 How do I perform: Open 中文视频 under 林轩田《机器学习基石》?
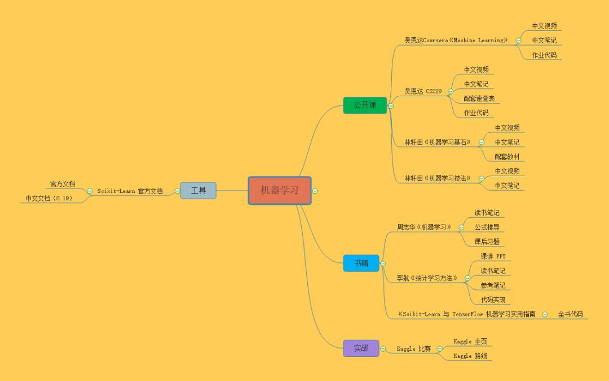coord(507,128)
